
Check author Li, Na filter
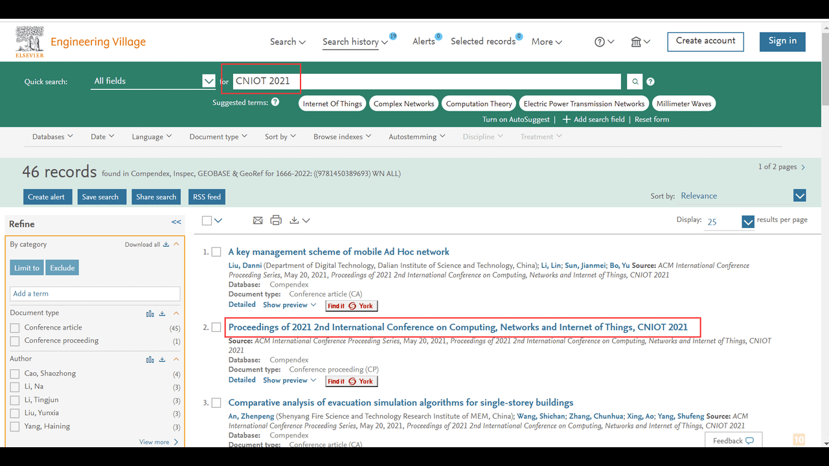[15, 387]
